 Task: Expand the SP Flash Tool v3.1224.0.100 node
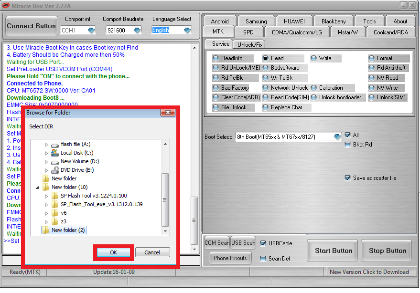(46, 196)
